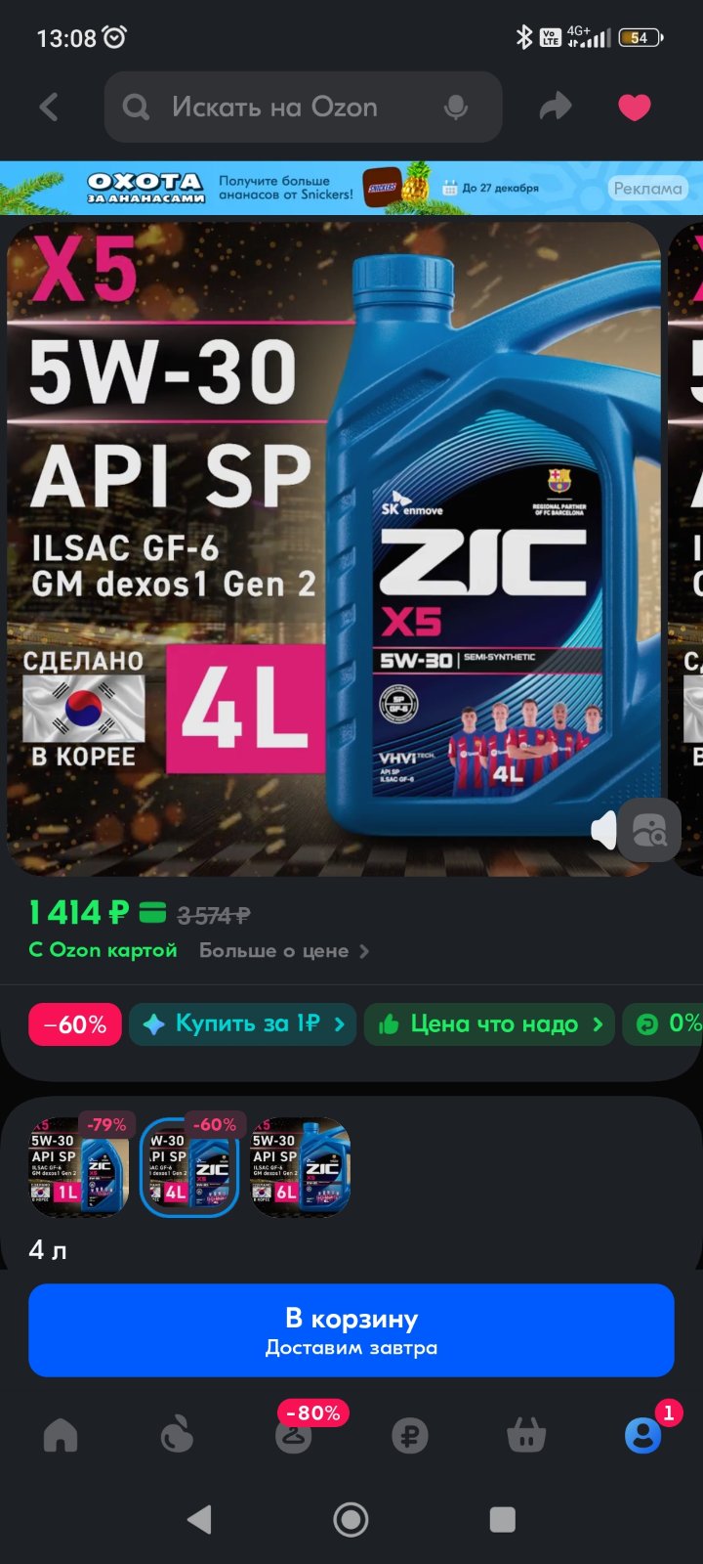Open the clothing tab with -80% badge
The width and height of the screenshot is (703, 1564).
point(294,1433)
